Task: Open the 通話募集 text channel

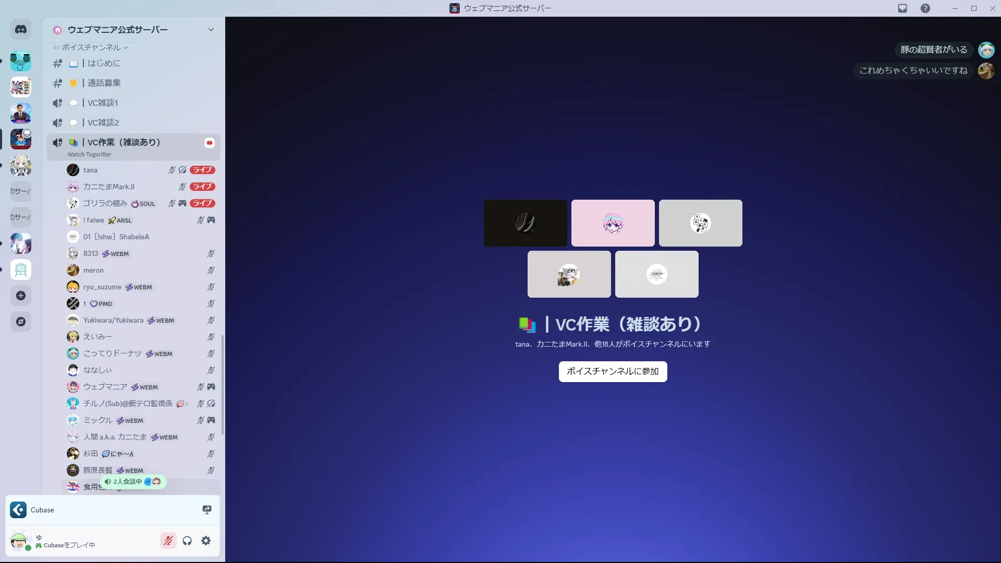Action: [104, 83]
